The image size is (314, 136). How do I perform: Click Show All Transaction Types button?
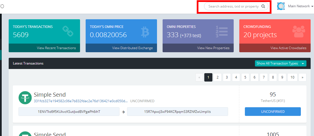tap(277, 63)
